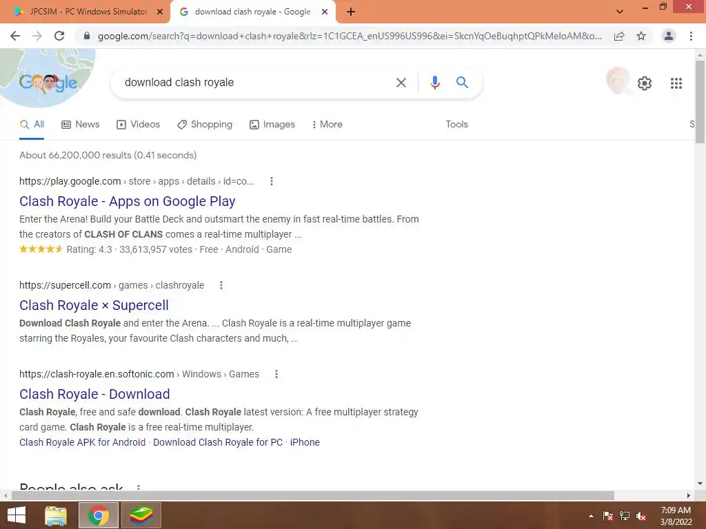Viewport: 706px width, 529px height.
Task: Open Google quick settings gear
Action: click(645, 83)
